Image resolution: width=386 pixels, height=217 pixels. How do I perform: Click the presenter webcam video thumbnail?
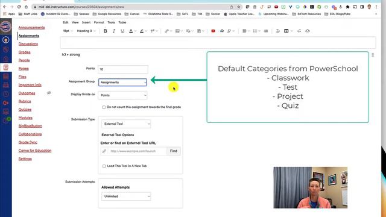pos(310,187)
